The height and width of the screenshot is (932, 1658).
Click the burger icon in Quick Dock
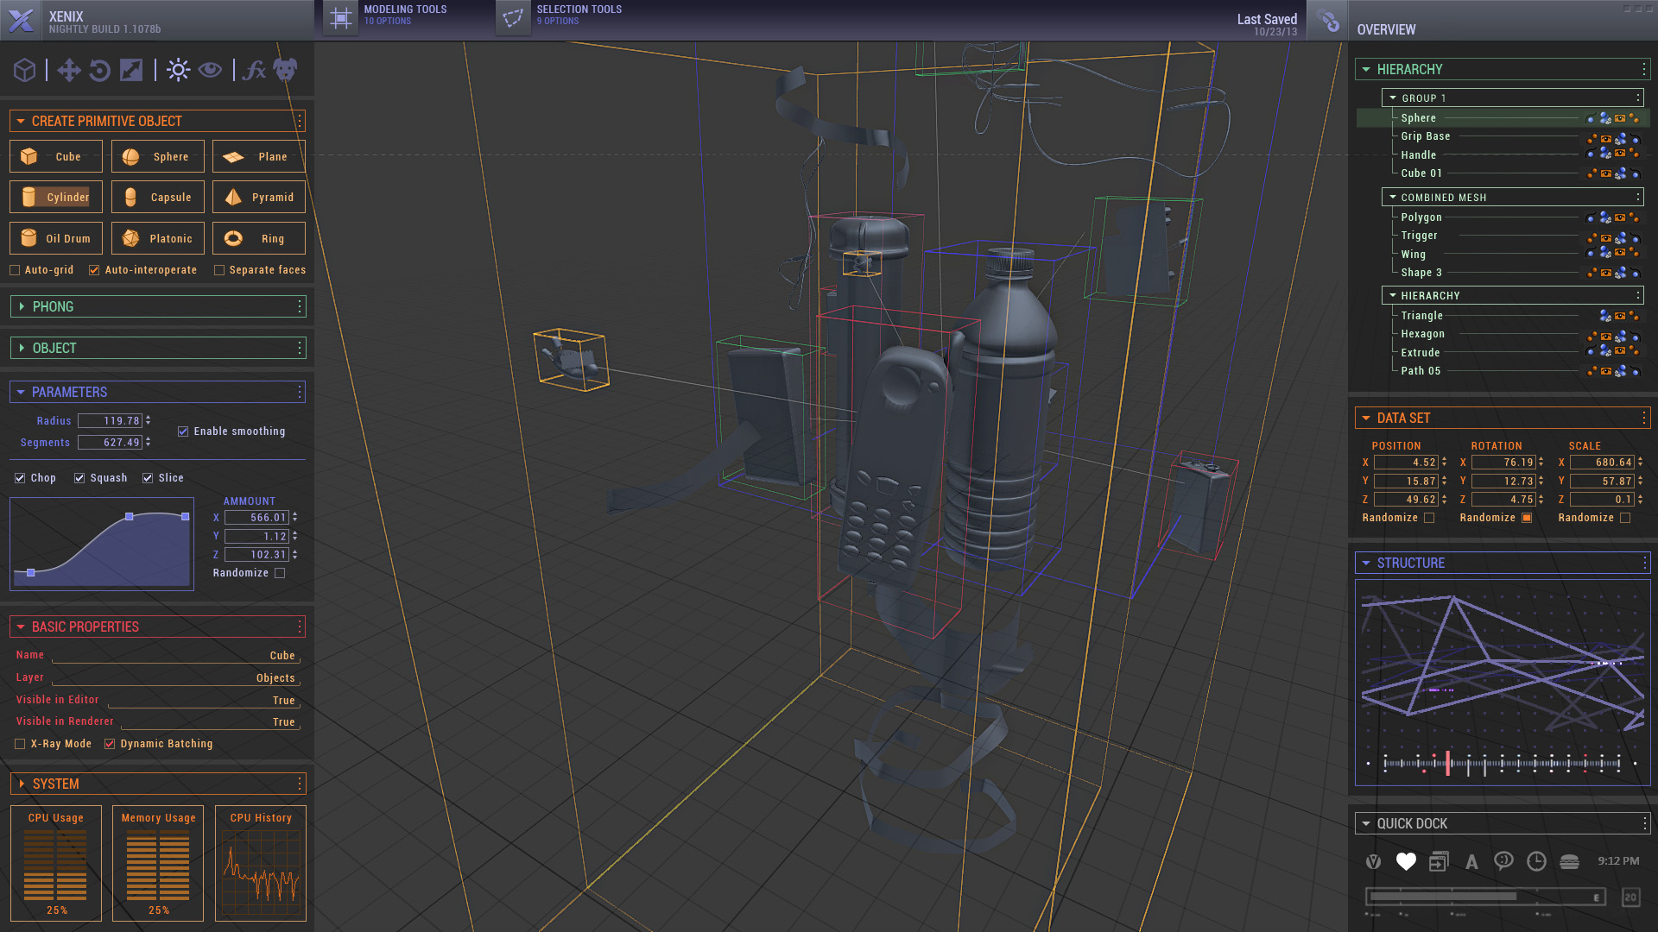1570,861
